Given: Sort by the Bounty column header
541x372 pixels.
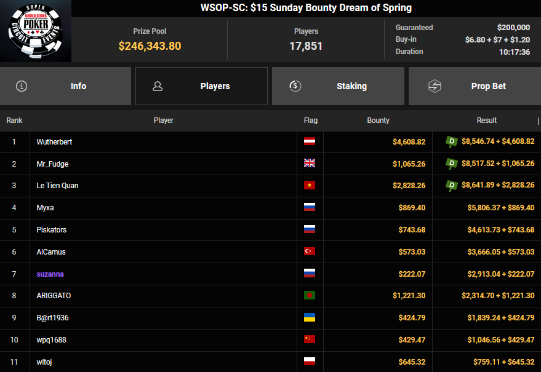Looking at the screenshot, I should tap(378, 121).
